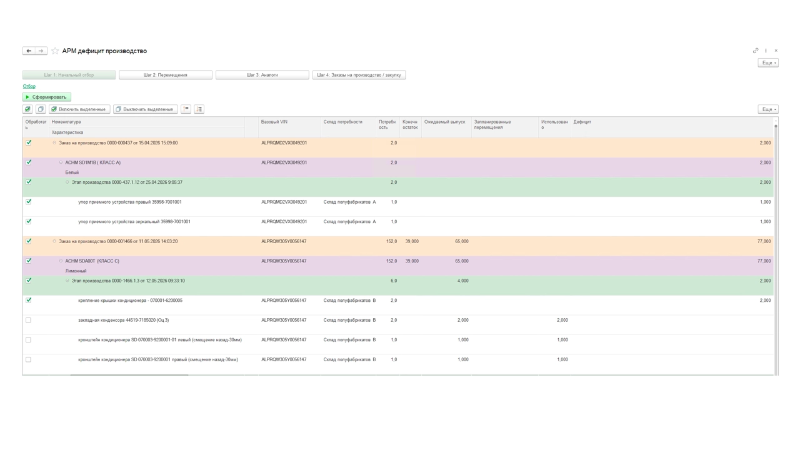Toggle checkbox for АСНМ SD1M1B (КЛАСС А)
800x450 pixels.
[x=28, y=162]
